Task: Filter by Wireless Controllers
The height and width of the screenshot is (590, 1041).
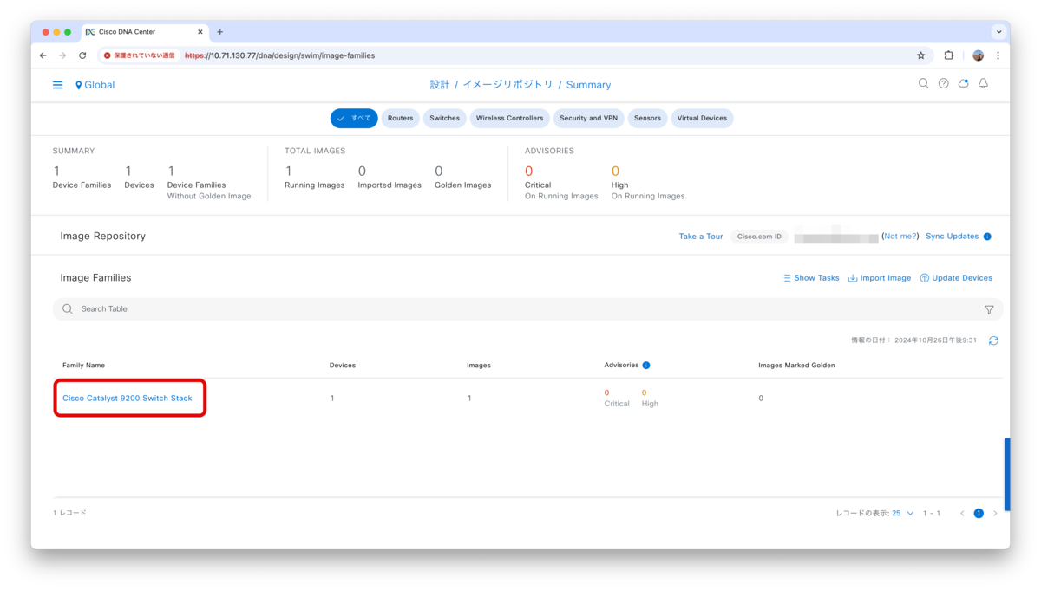Action: (x=509, y=118)
